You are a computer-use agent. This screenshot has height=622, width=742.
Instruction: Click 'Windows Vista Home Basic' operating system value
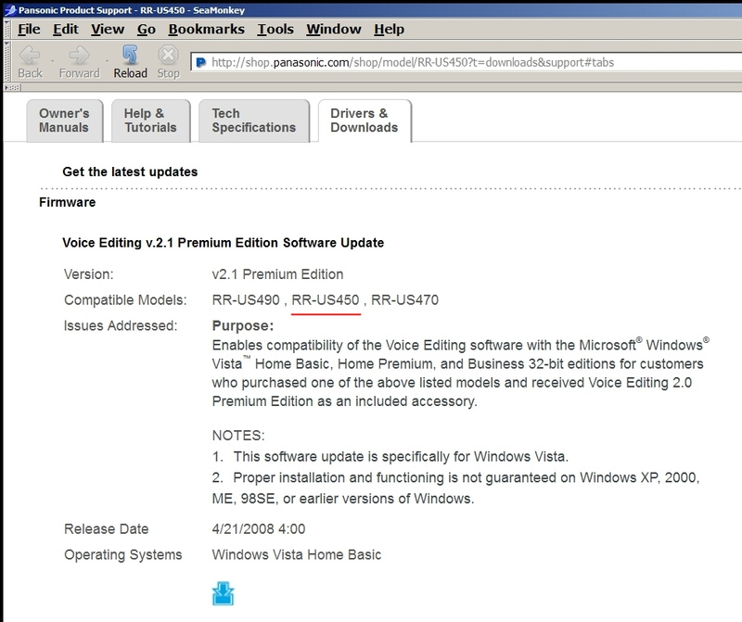pos(297,554)
